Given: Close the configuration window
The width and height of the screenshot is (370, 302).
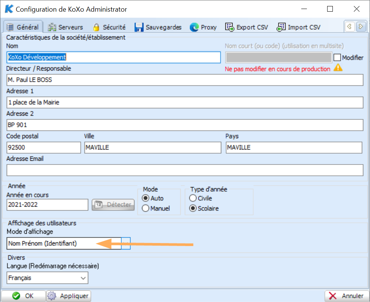Looking at the screenshot, I should coord(356,9).
